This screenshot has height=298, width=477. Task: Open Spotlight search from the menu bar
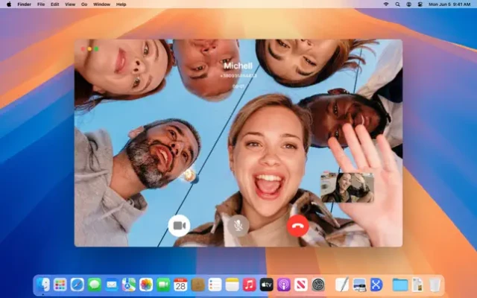point(397,4)
